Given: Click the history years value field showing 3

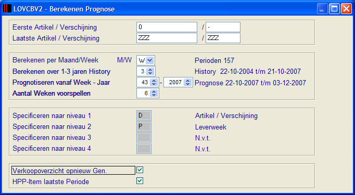Looking at the screenshot, I should (x=142, y=71).
